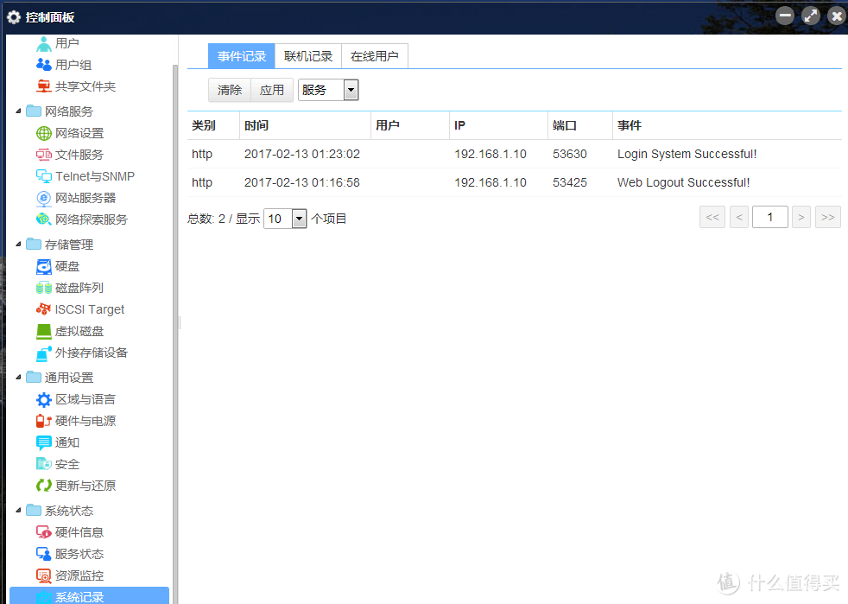Open the items-per-page dropdown showing 10
The image size is (848, 604).
point(299,219)
